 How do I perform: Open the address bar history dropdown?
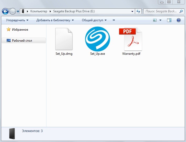(x=132, y=11)
